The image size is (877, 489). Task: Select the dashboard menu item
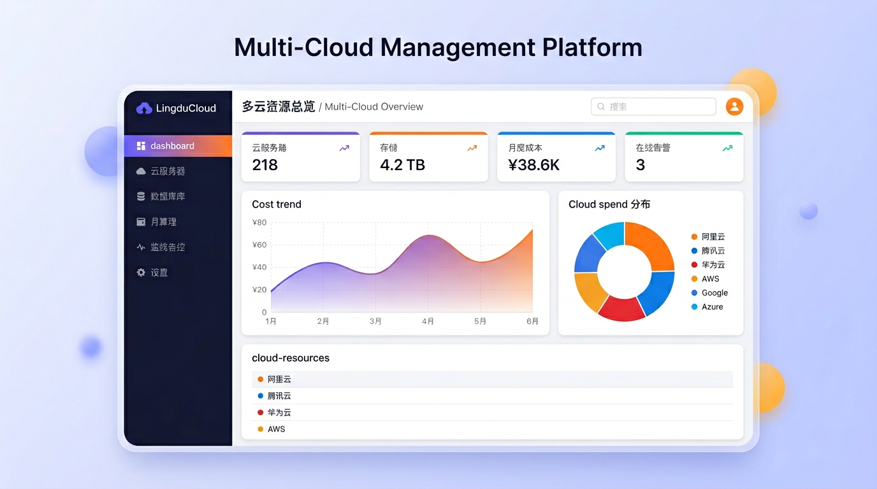pyautogui.click(x=172, y=146)
